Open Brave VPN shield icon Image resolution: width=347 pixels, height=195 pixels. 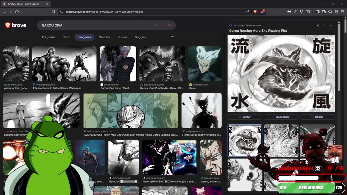tap(336, 12)
